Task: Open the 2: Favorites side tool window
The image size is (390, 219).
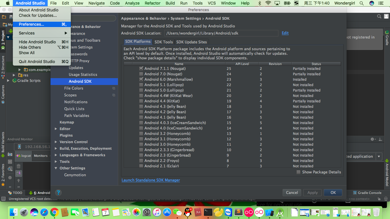Action: click(x=3, y=175)
